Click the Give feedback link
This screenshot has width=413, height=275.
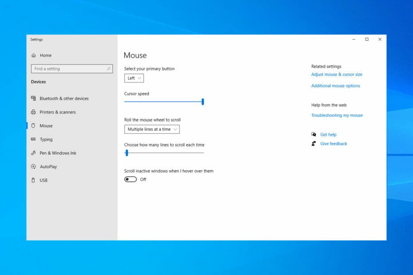(334, 144)
